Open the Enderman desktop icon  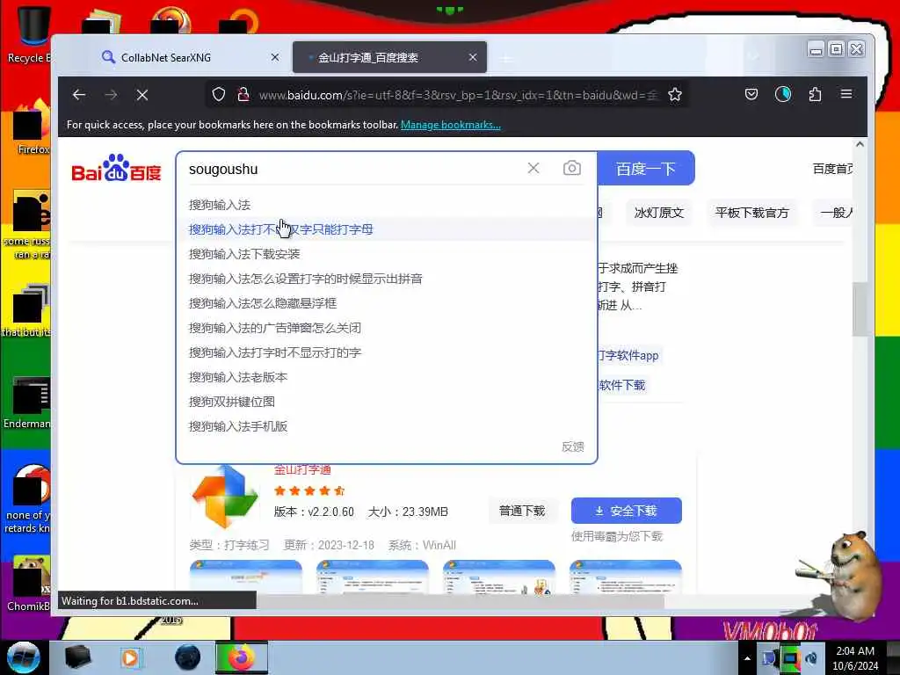pos(29,402)
